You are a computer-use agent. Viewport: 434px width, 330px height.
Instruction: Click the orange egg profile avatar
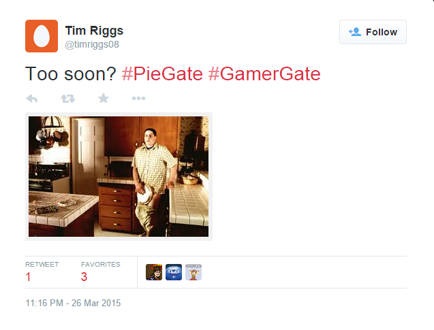point(42,36)
